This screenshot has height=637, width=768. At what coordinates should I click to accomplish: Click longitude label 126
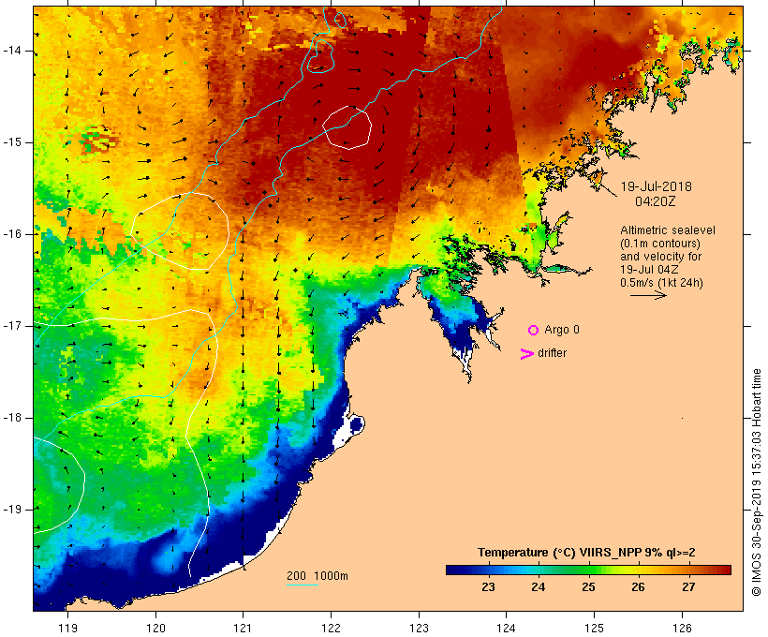tap(682, 629)
